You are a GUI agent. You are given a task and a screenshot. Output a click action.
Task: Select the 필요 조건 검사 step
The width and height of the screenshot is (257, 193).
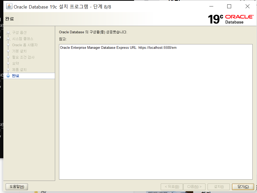click(23, 57)
